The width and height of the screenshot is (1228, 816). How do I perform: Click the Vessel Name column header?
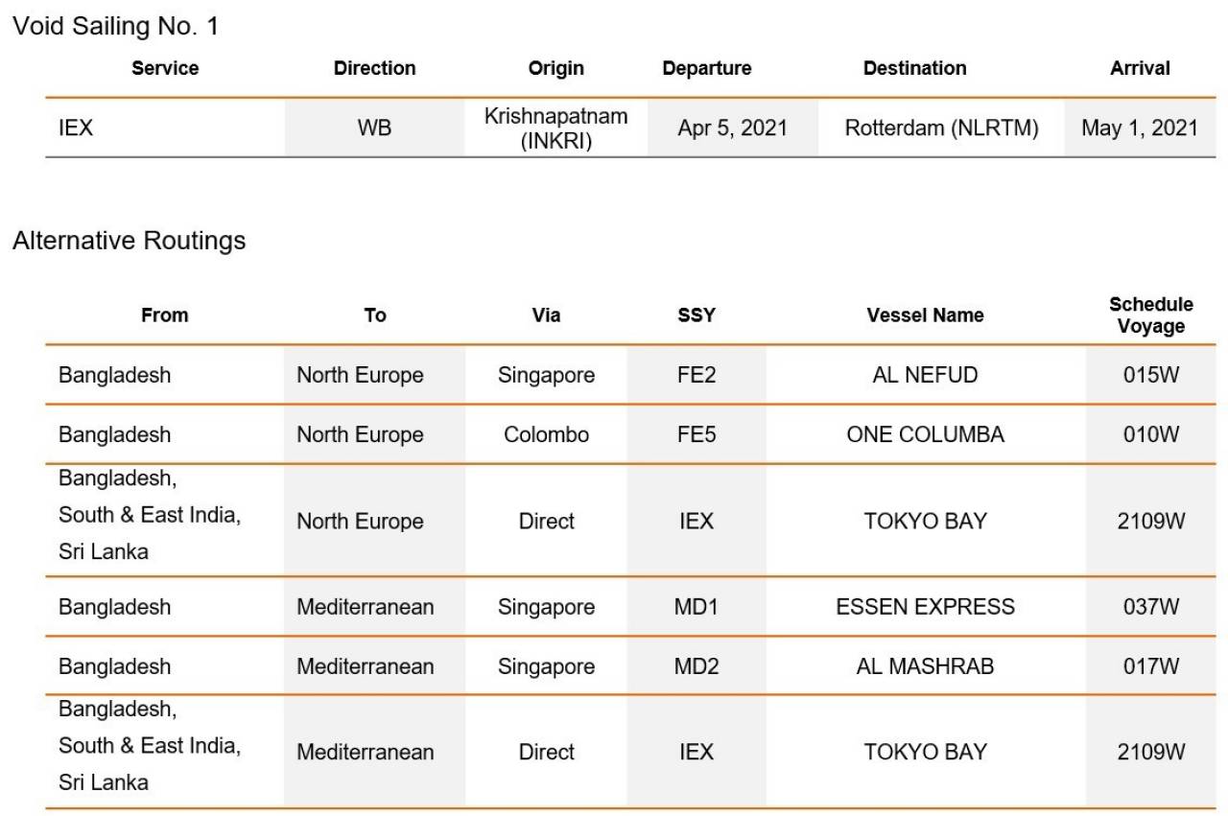coord(925,315)
